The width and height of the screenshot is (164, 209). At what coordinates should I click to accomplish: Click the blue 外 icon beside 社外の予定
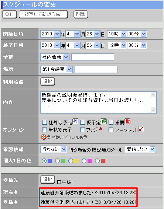[x=75, y=121]
